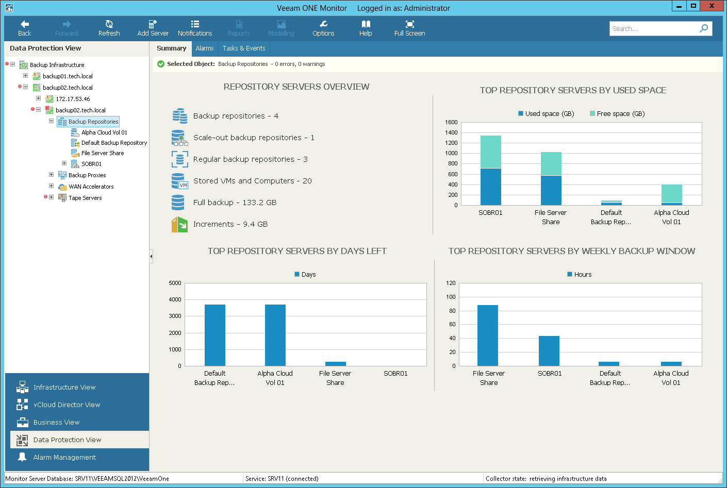Open the Tasks & Events tab

pyautogui.click(x=244, y=48)
